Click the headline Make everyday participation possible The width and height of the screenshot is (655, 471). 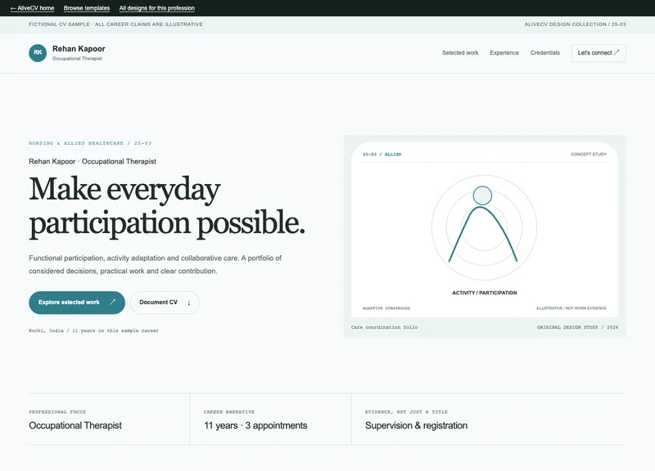click(167, 207)
